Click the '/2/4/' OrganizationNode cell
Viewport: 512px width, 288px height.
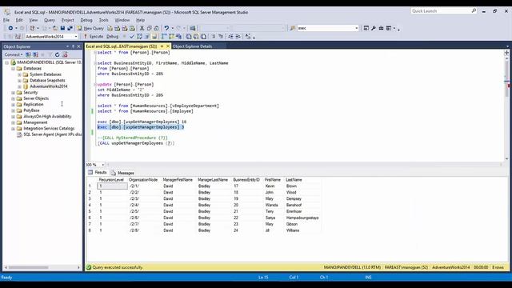(x=134, y=205)
